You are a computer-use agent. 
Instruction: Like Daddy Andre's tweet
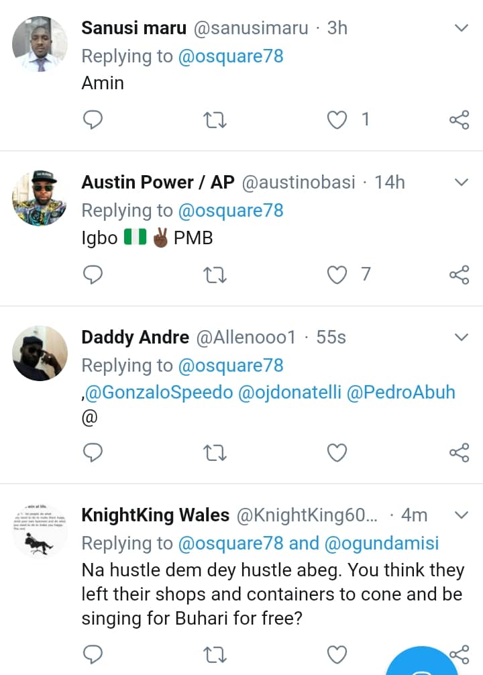337,453
